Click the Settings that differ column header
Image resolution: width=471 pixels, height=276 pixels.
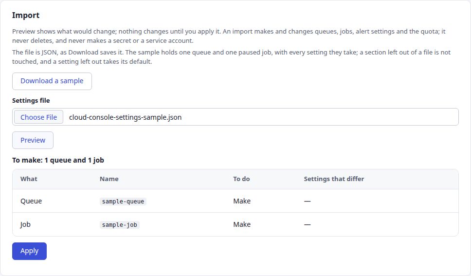coord(334,179)
